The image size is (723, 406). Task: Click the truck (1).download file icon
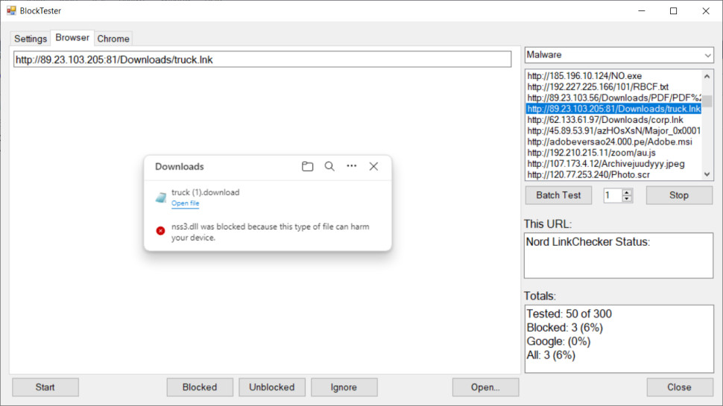160,197
